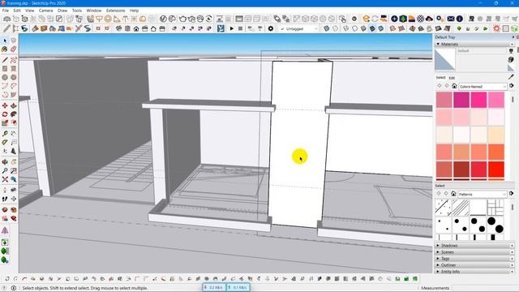Select the large black dots pattern
The width and height of the screenshot is (519, 292).
point(495,225)
